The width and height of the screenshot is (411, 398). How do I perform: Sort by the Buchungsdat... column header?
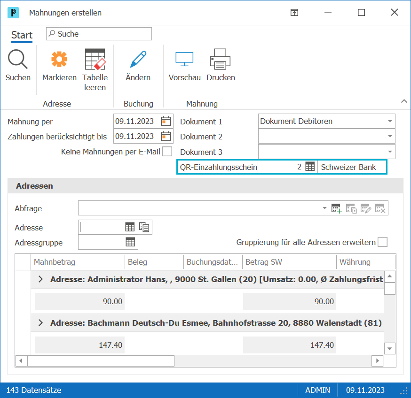(x=213, y=262)
